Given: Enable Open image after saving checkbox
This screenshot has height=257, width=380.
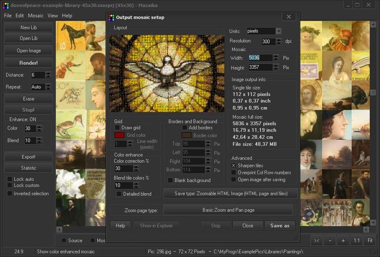Looking at the screenshot, I should [x=233, y=179].
